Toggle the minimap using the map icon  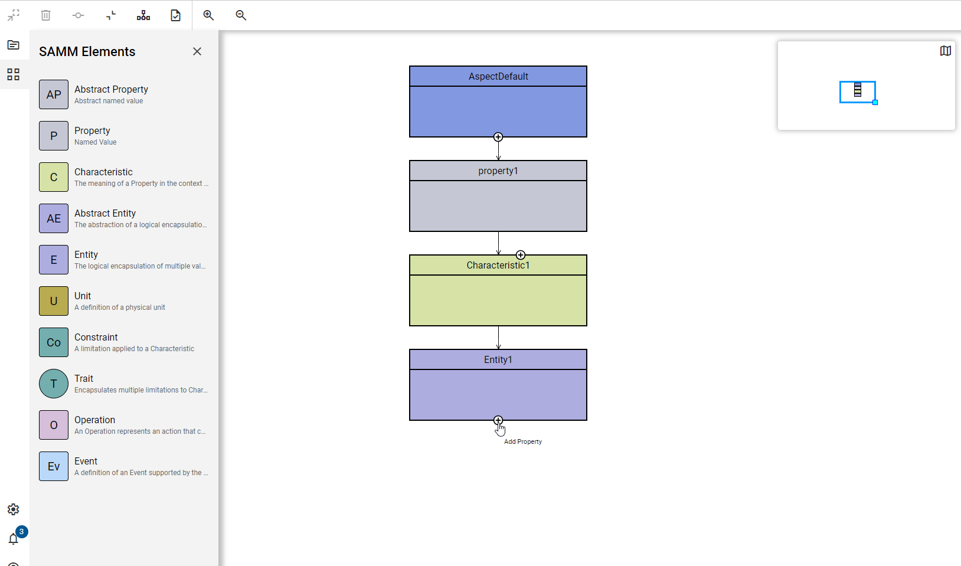[x=945, y=51]
